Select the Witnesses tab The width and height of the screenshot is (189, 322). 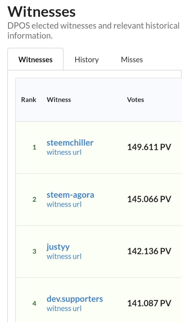point(36,60)
